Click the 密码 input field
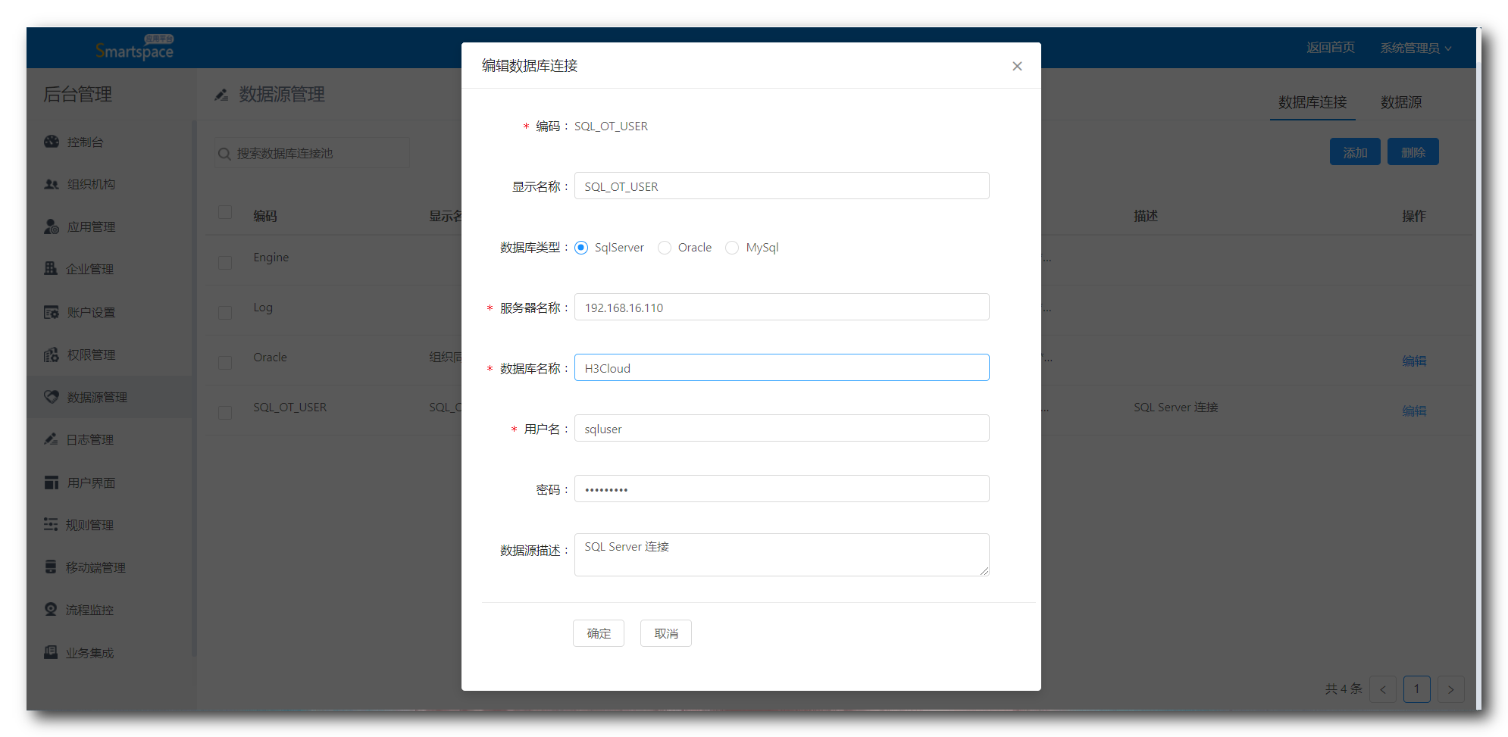 point(782,489)
